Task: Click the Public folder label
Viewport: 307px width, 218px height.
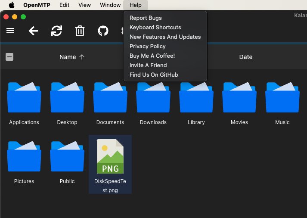Action: (67, 181)
